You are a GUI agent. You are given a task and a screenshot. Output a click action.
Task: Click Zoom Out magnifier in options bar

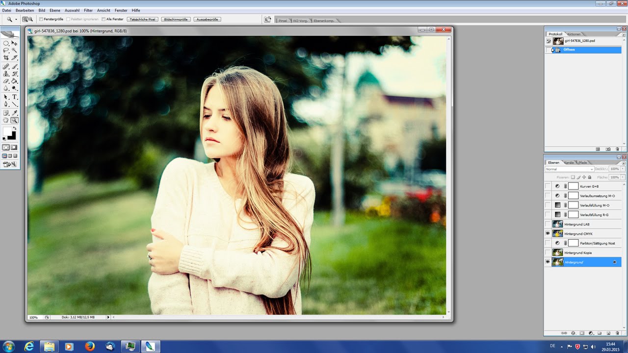pos(30,19)
